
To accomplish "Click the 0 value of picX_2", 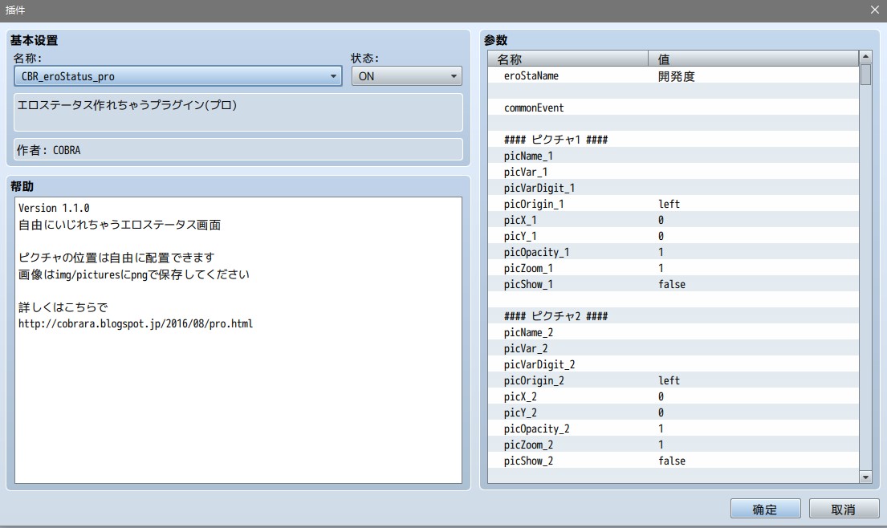I will pos(661,396).
